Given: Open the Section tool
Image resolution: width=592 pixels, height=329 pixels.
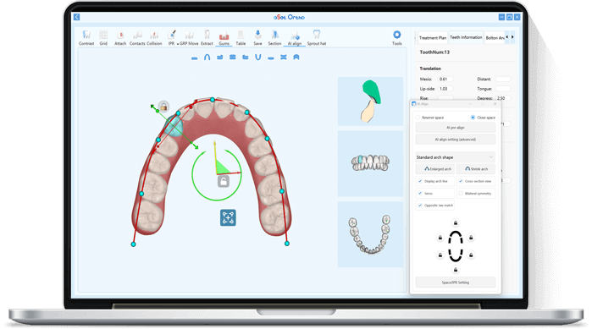Looking at the screenshot, I should coord(275,38).
